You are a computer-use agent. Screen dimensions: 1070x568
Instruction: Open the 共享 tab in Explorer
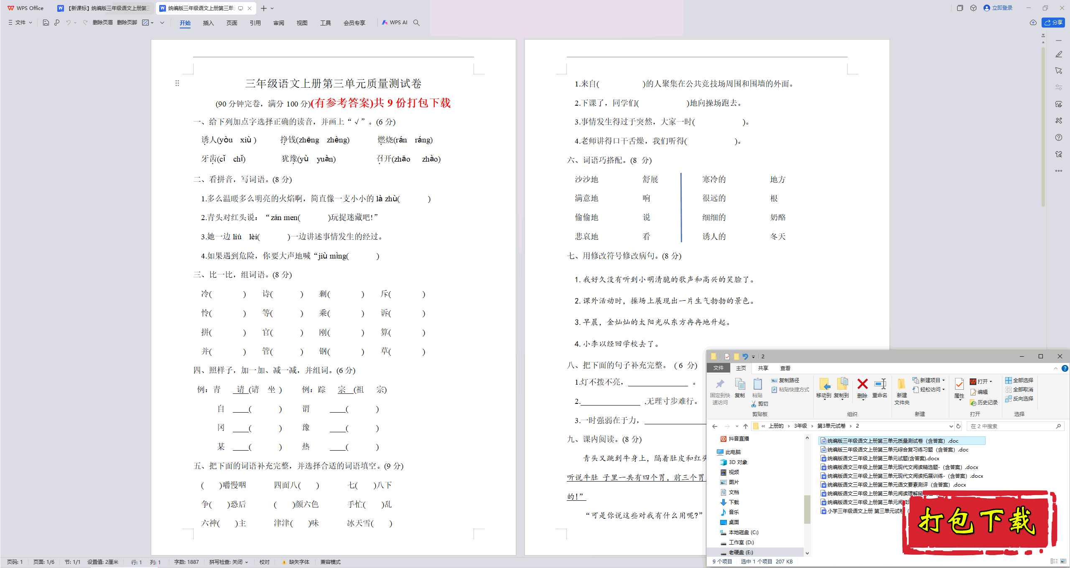(x=763, y=368)
